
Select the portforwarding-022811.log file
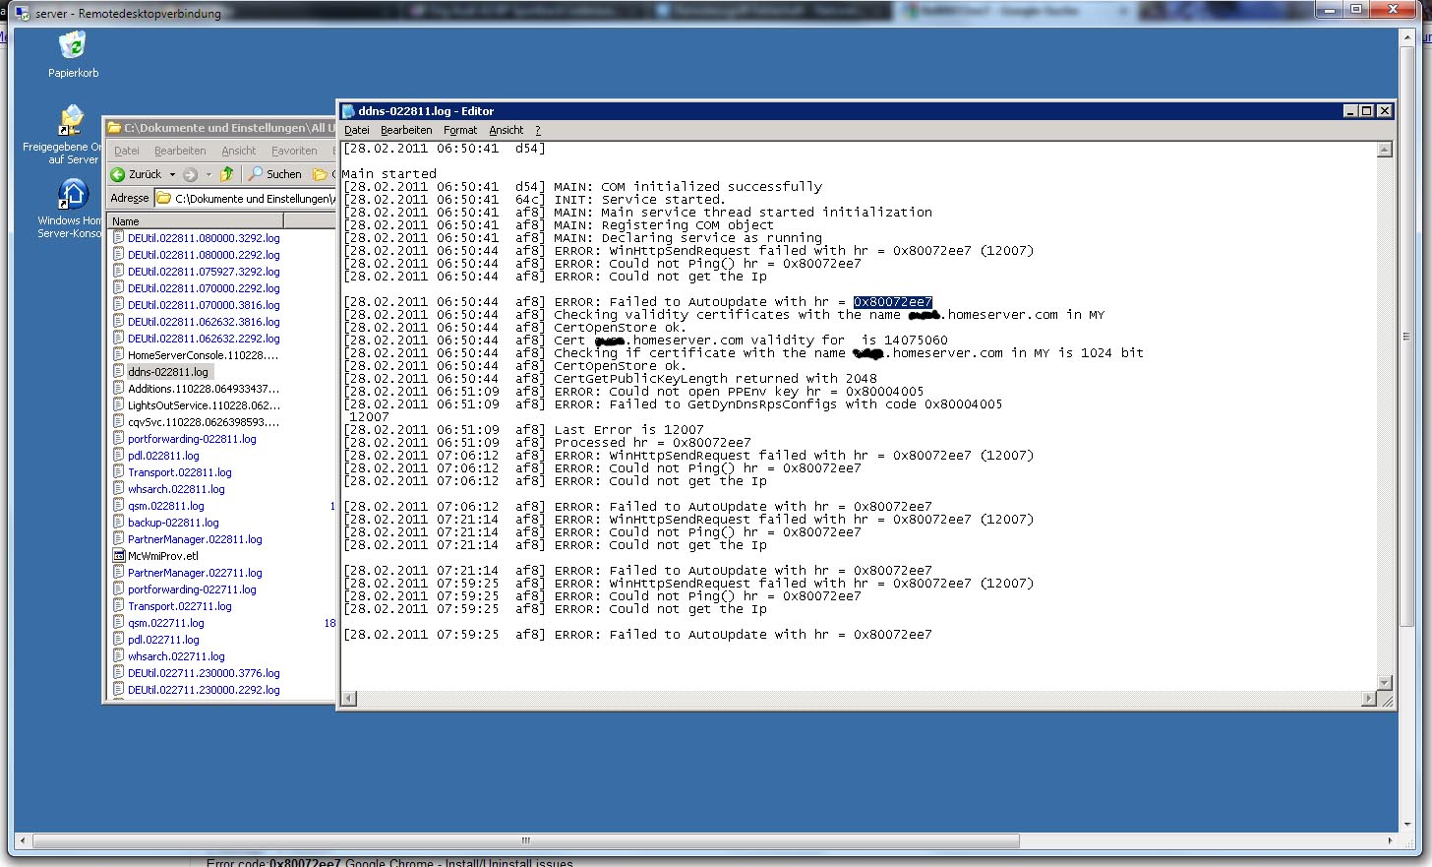[191, 439]
